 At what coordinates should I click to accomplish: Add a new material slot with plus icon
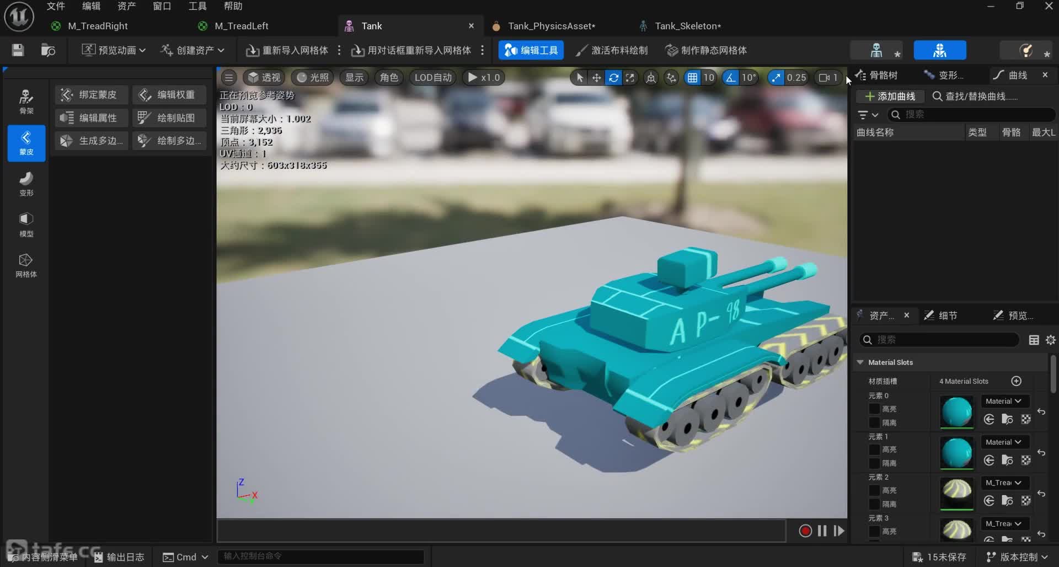tap(1016, 381)
